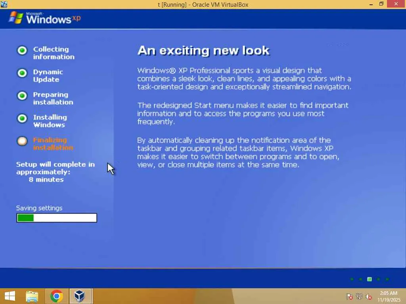406x304 pixels.
Task: Open Google Chrome from the taskbar
Action: 57,296
